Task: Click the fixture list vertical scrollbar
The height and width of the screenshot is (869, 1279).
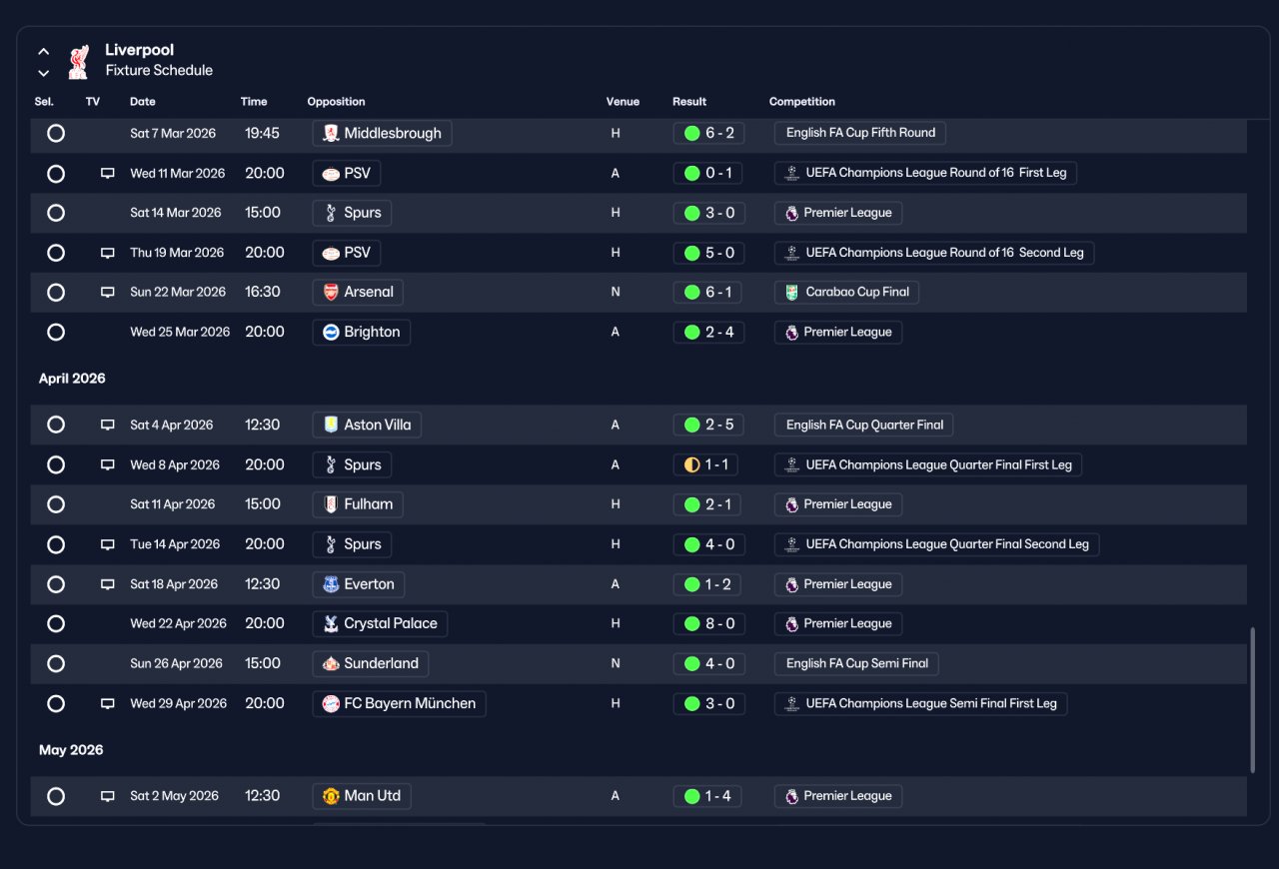Action: 1253,700
